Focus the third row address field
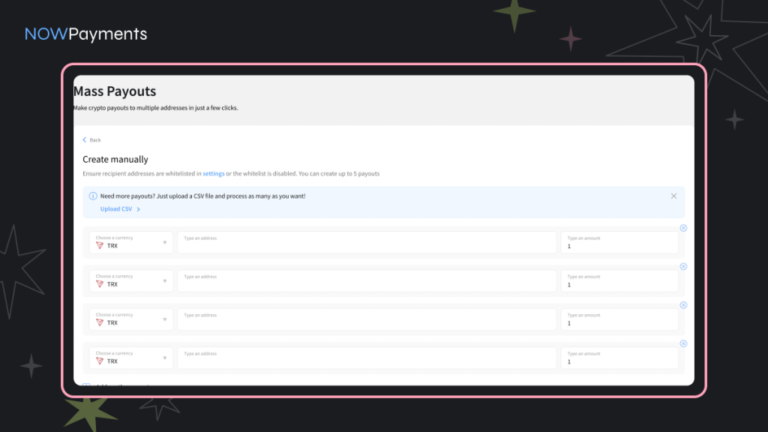 [367, 319]
